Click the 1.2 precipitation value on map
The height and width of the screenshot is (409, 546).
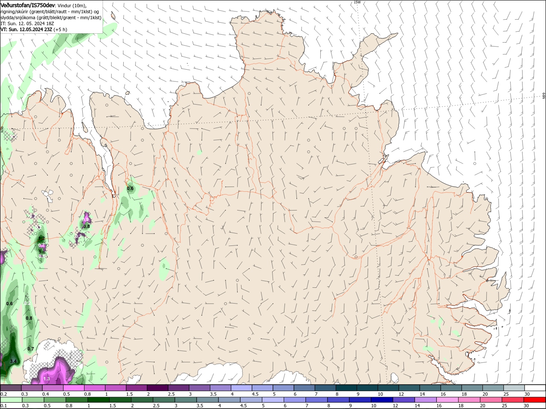(41, 238)
